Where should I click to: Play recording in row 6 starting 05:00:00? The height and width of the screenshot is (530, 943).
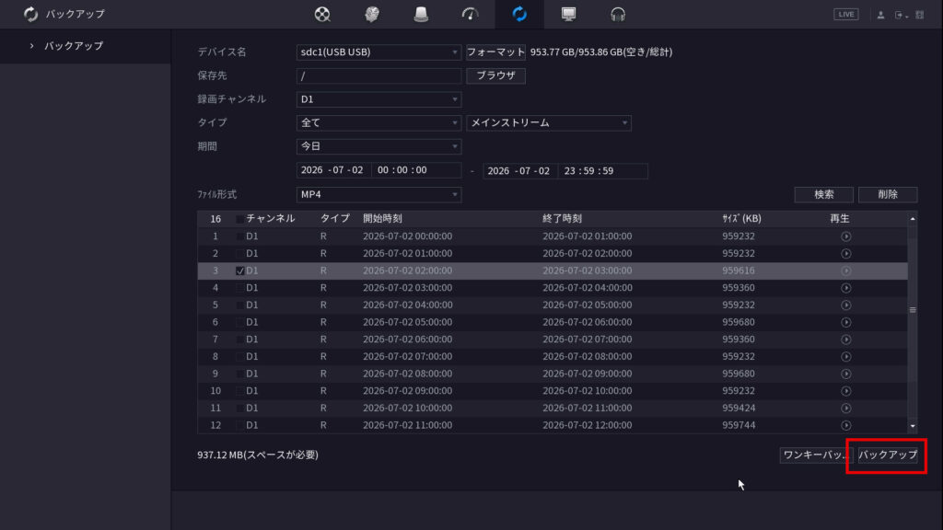point(845,323)
